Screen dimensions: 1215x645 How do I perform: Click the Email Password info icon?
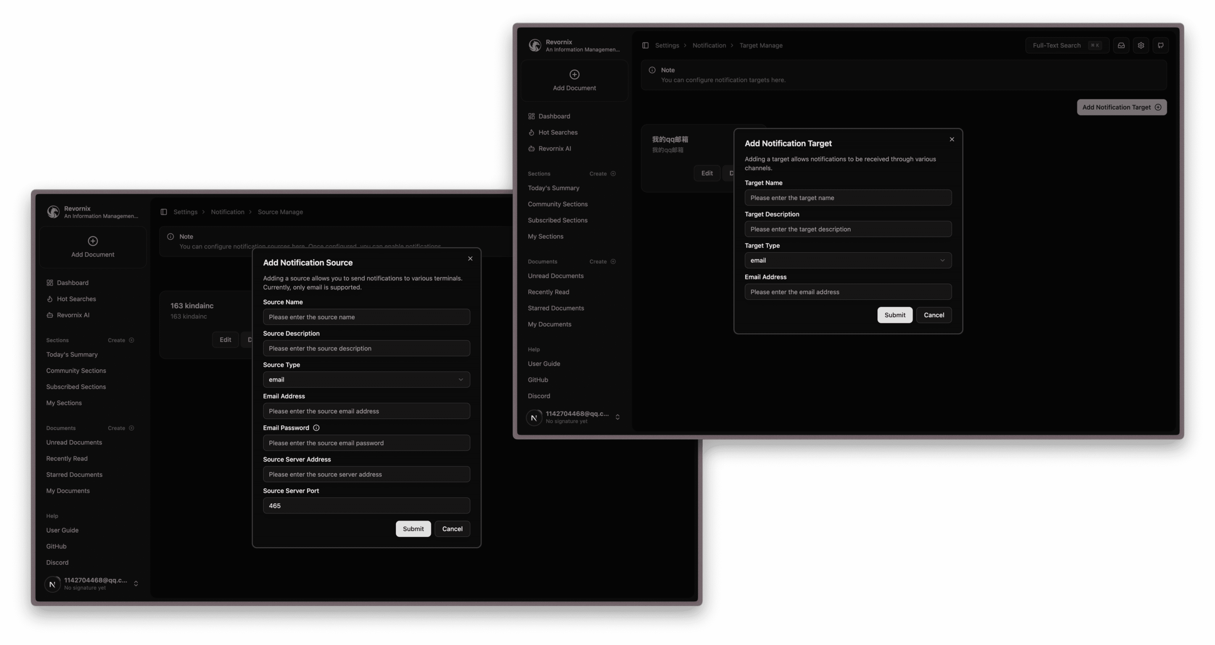316,428
